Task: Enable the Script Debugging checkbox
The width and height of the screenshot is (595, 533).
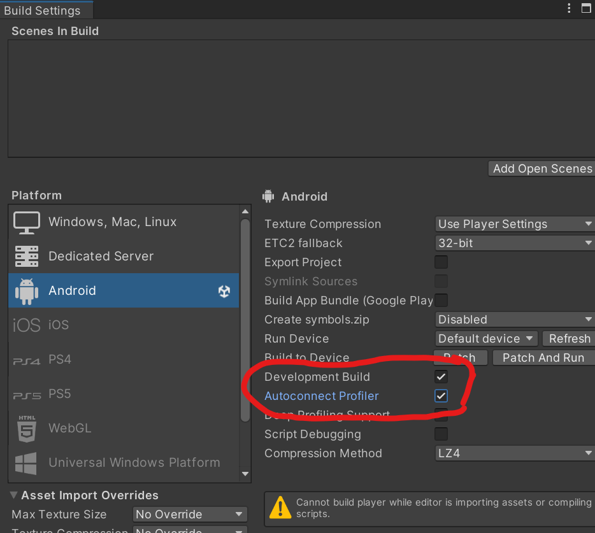Action: tap(441, 434)
